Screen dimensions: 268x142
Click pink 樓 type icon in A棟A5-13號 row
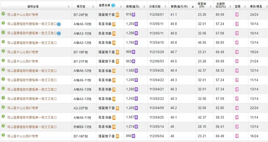coord(237,89)
